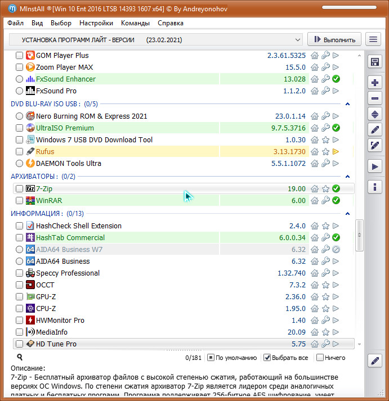Click the list scroll-down arrow
The height and width of the screenshot is (401, 389).
tap(359, 344)
